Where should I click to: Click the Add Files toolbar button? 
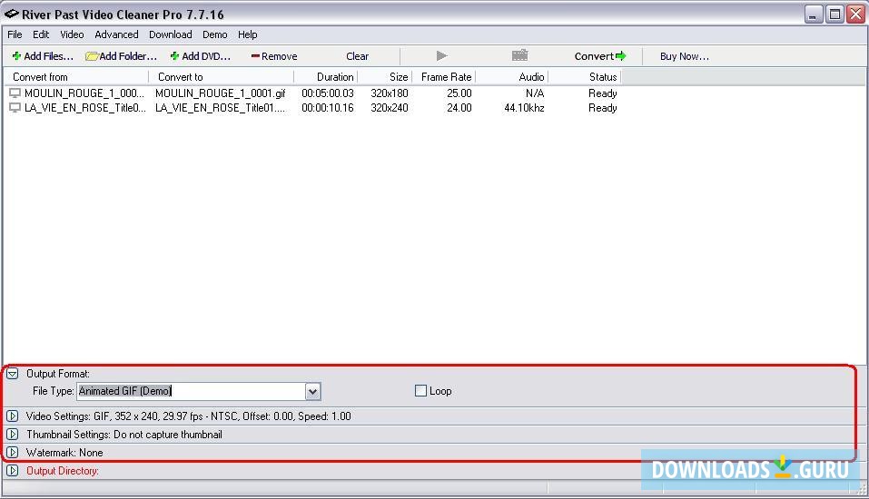point(43,56)
